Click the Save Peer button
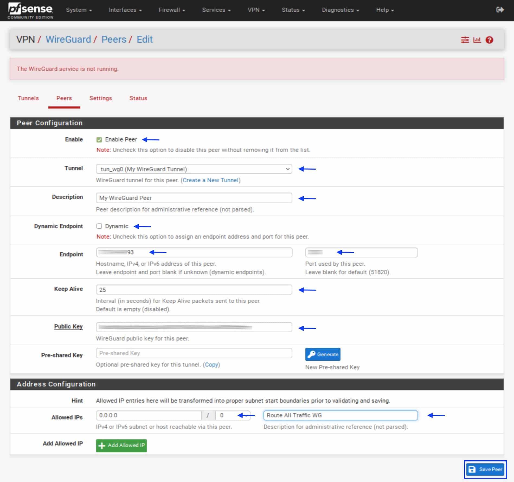The width and height of the screenshot is (514, 482). click(x=485, y=470)
